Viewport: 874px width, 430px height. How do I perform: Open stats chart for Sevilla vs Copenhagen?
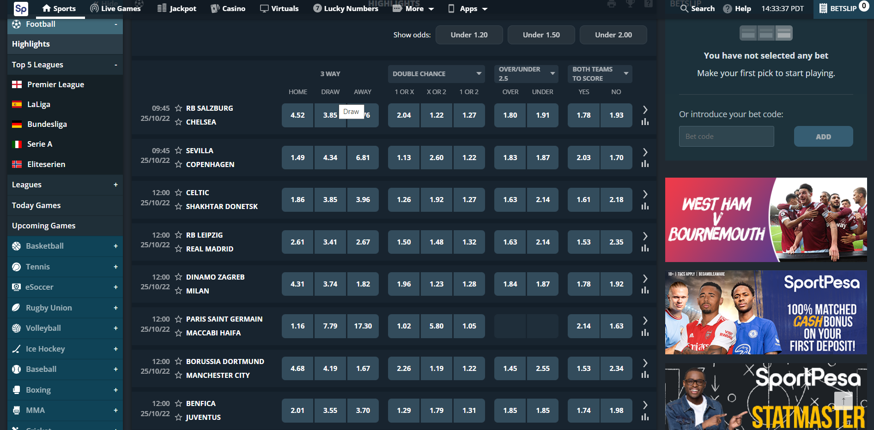pos(645,164)
